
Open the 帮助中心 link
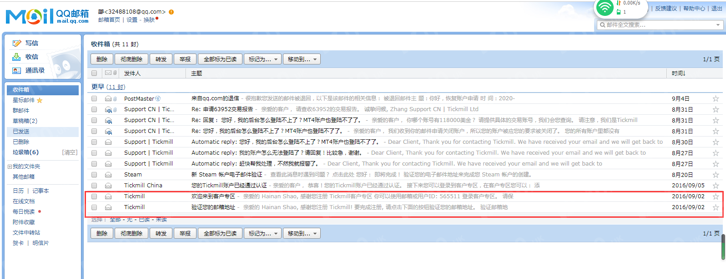point(694,9)
